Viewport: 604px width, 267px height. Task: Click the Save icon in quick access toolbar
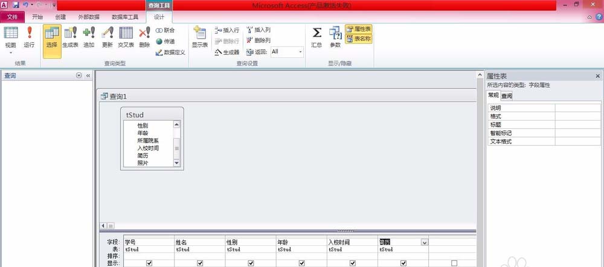[x=16, y=5]
